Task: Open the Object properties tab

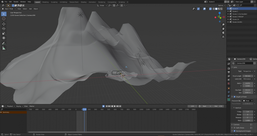Action: (229, 88)
